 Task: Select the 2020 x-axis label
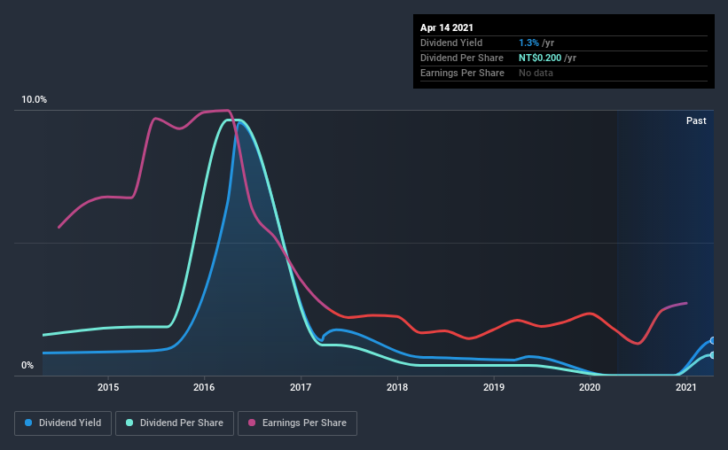click(x=590, y=387)
